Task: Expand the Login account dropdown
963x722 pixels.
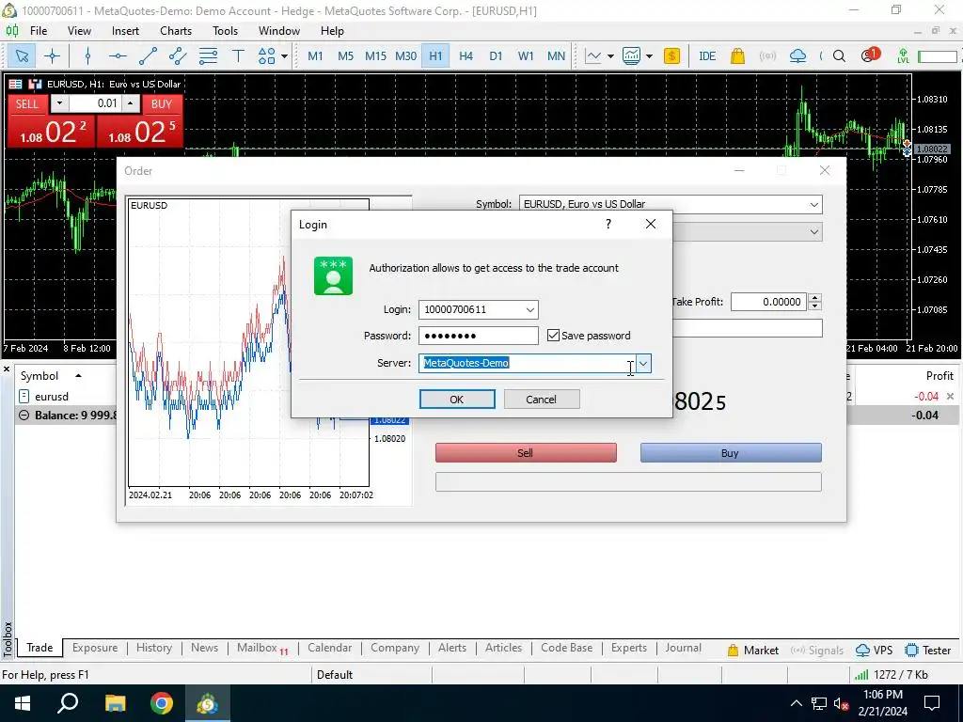Action: tap(530, 309)
